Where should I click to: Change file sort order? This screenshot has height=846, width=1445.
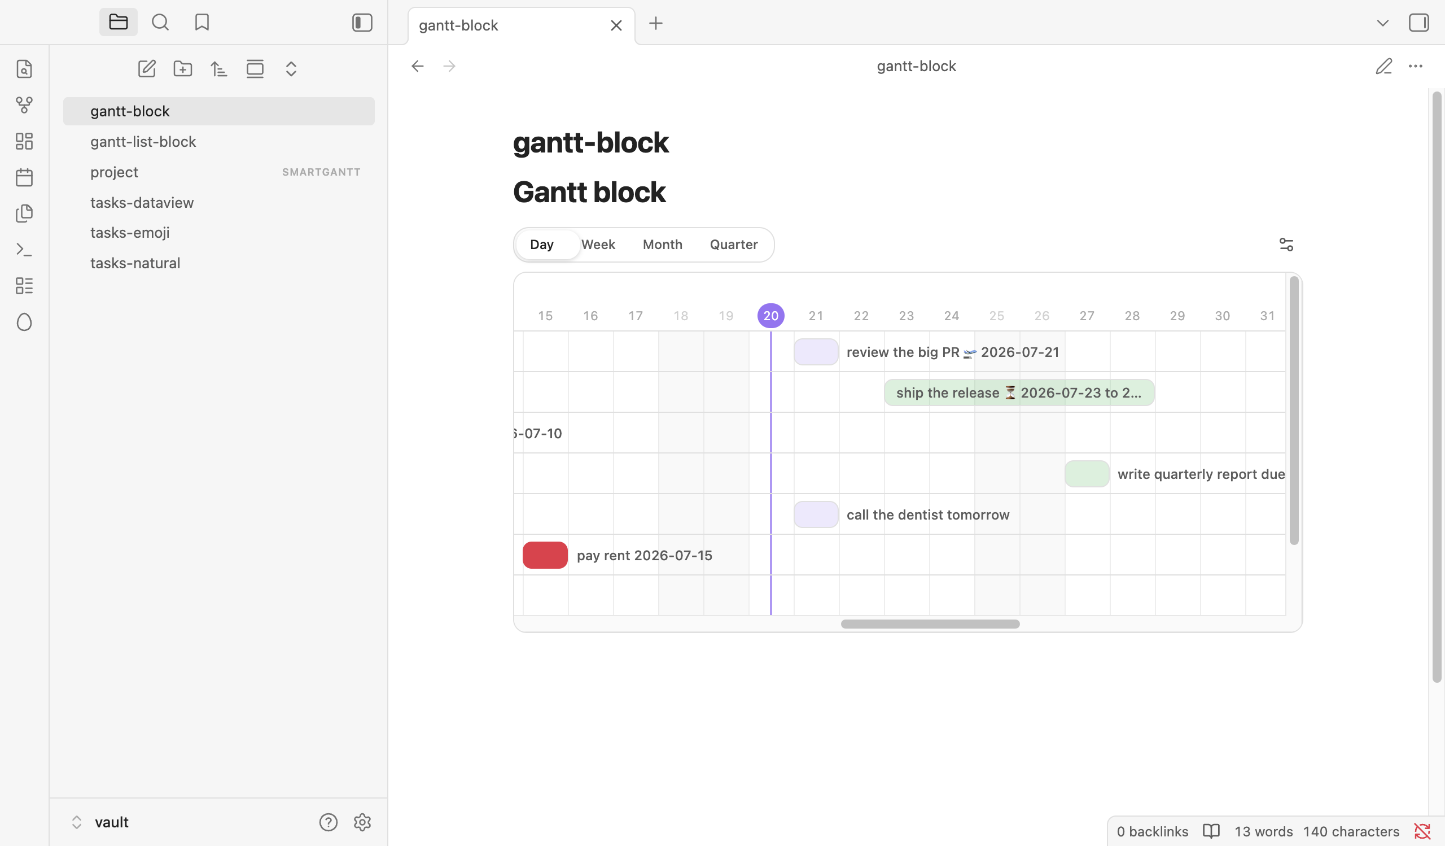coord(219,69)
